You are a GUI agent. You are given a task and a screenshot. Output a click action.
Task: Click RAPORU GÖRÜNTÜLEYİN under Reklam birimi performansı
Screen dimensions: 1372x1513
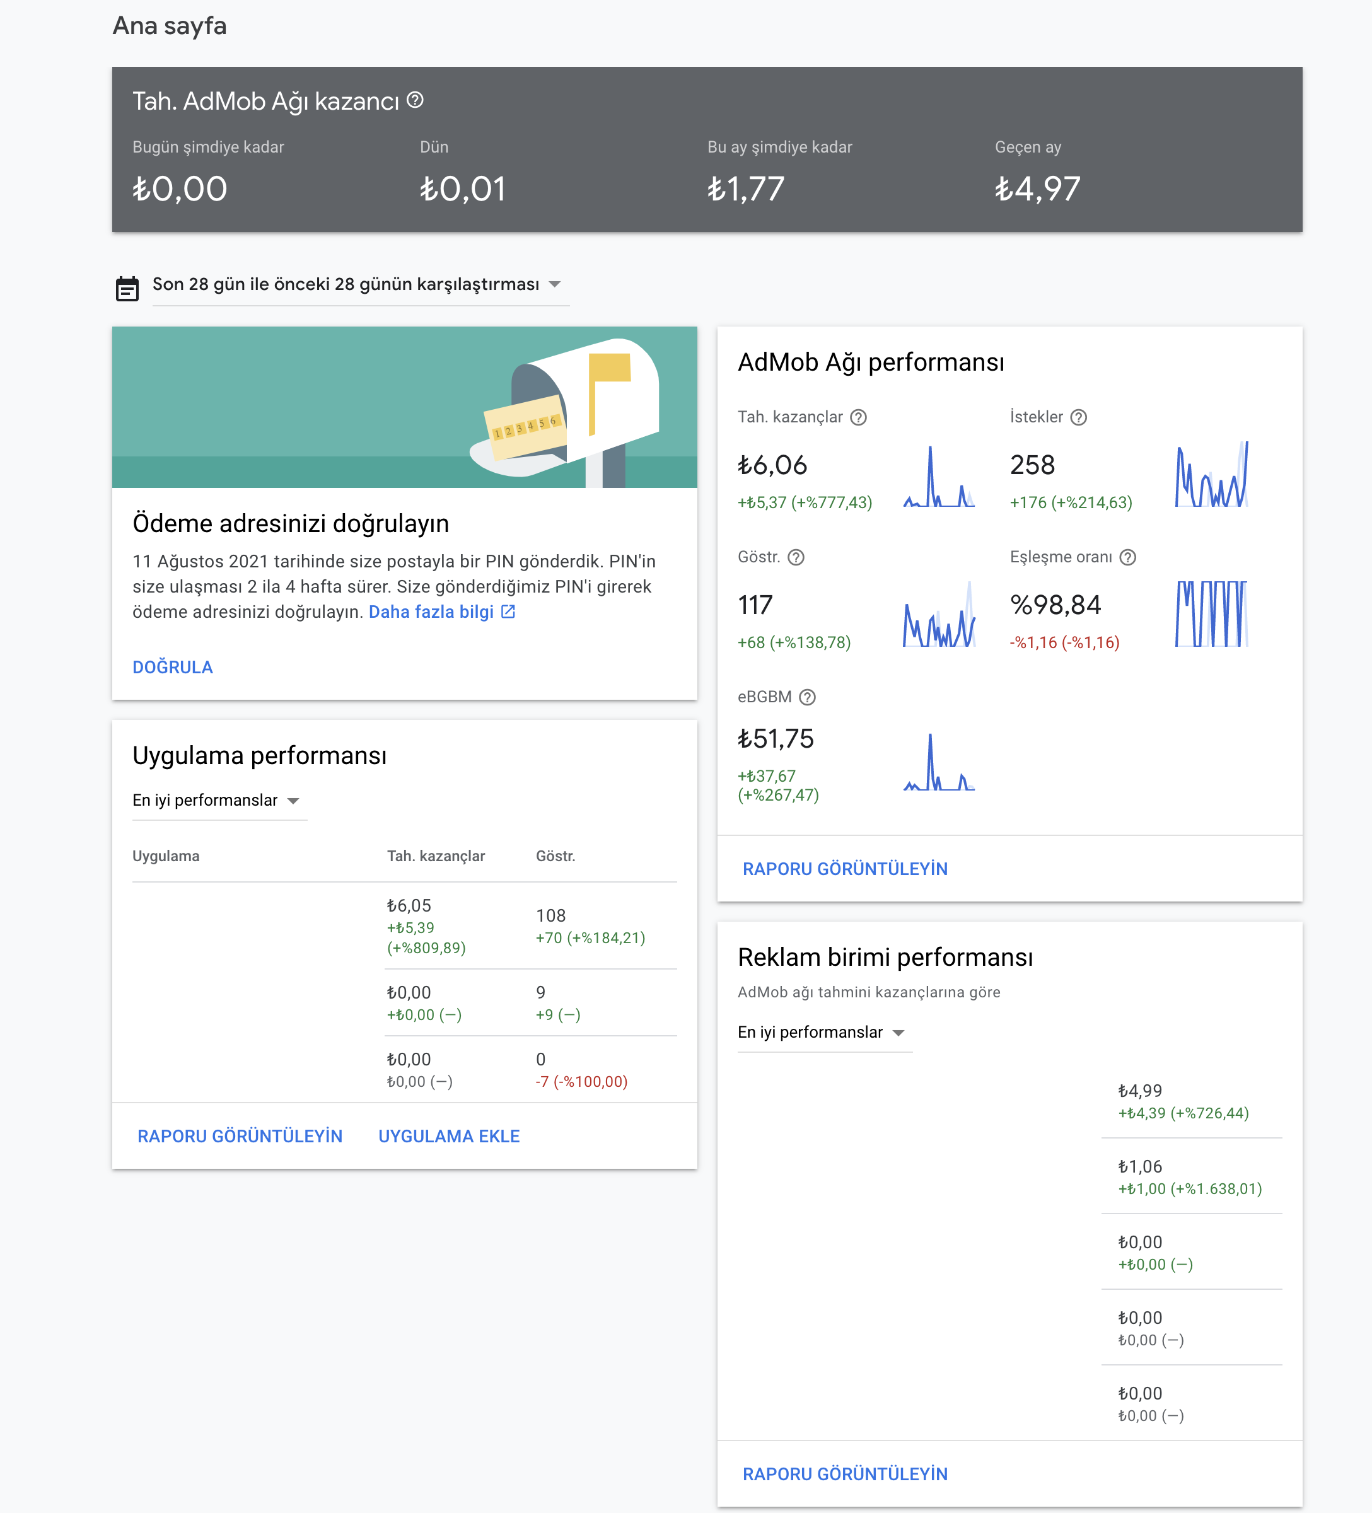(845, 1474)
